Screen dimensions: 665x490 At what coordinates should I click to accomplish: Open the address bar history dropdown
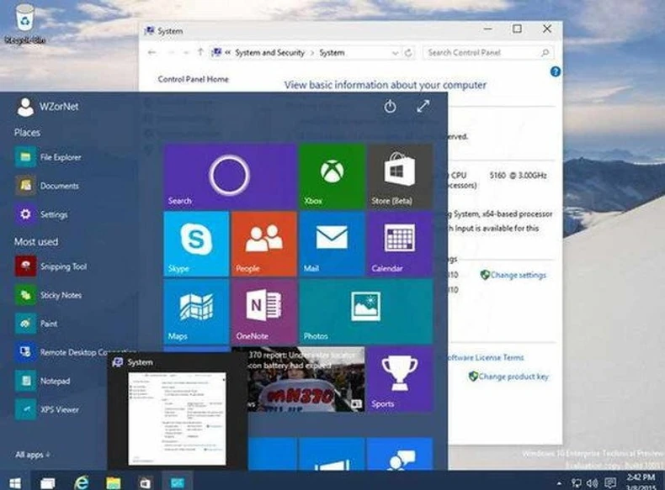pyautogui.click(x=396, y=53)
